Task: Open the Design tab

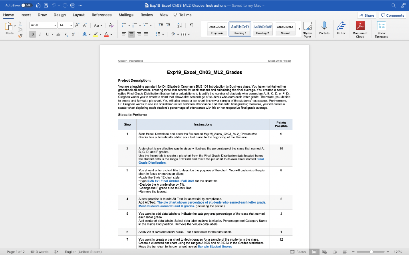Action: click(60, 15)
